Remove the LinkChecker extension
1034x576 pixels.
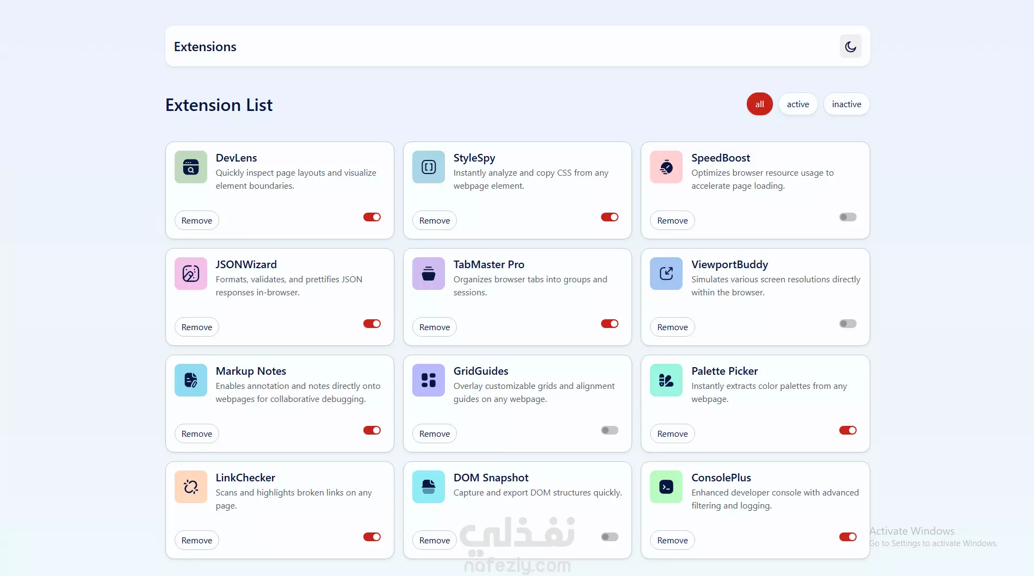point(197,540)
